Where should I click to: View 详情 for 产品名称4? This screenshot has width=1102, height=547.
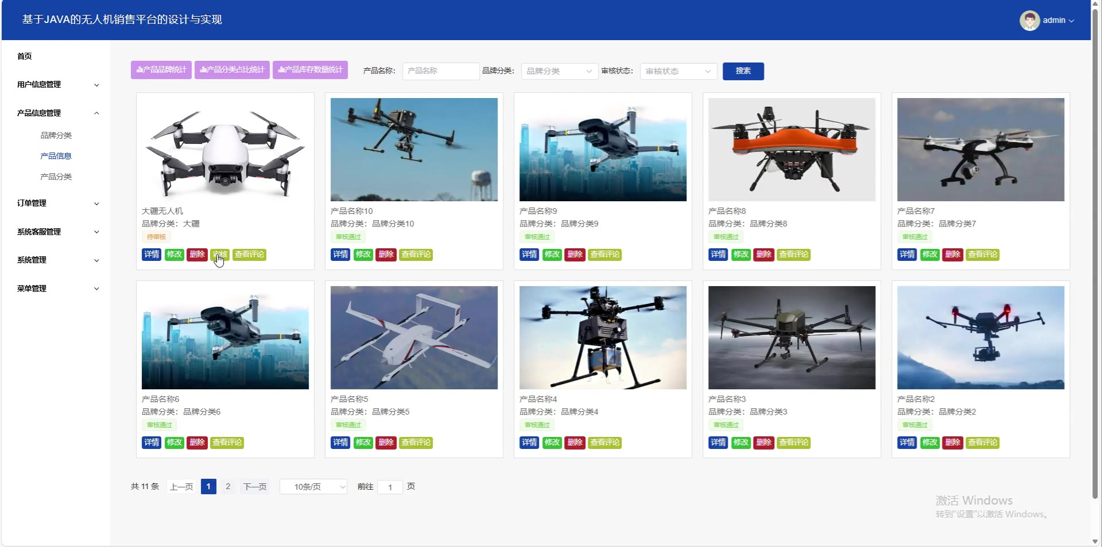click(x=529, y=443)
